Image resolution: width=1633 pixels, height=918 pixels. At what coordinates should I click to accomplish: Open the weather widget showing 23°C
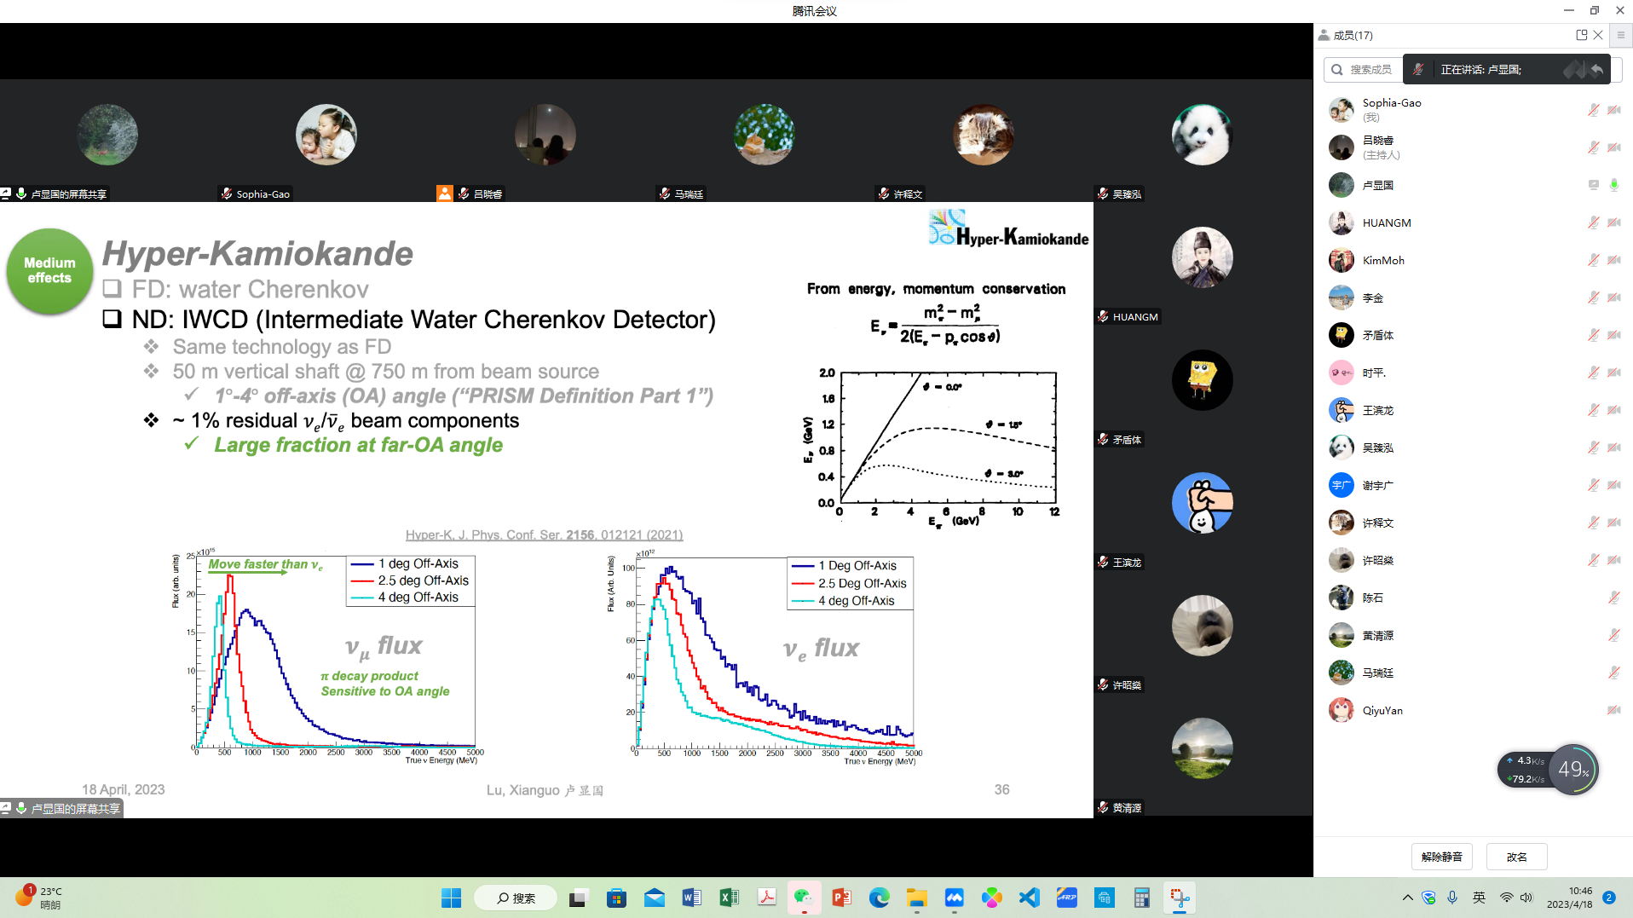[x=38, y=898]
